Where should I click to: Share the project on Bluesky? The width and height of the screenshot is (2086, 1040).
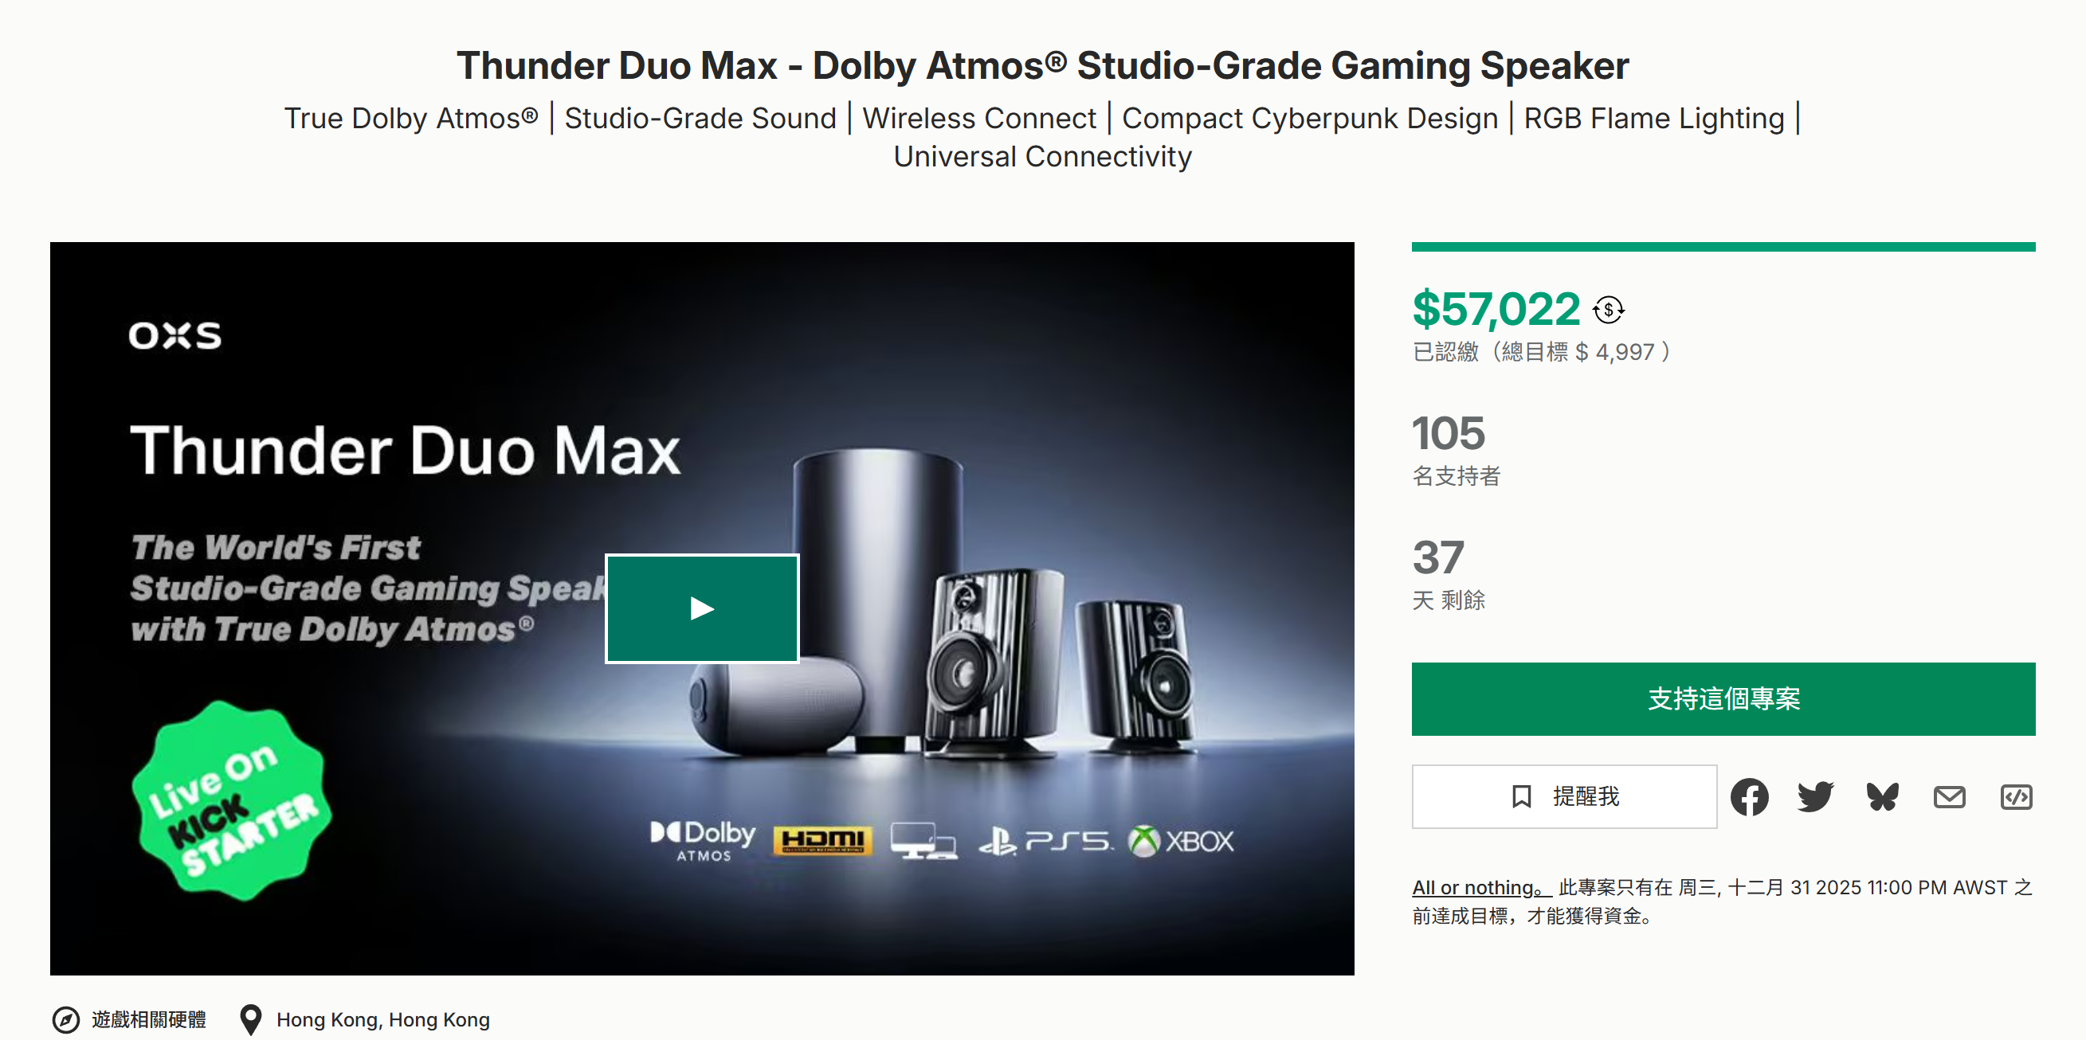point(1883,796)
